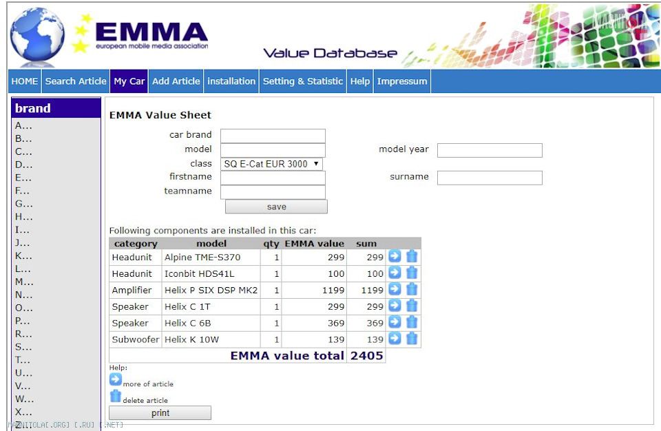The height and width of the screenshot is (431, 661).
Task: Select brand letter J... in sidebar
Action: coord(23,242)
